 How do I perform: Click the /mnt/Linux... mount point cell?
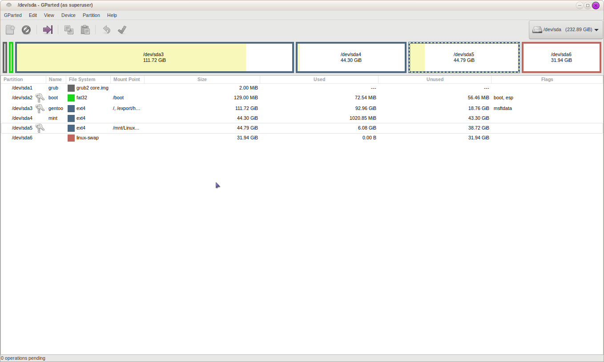click(126, 128)
